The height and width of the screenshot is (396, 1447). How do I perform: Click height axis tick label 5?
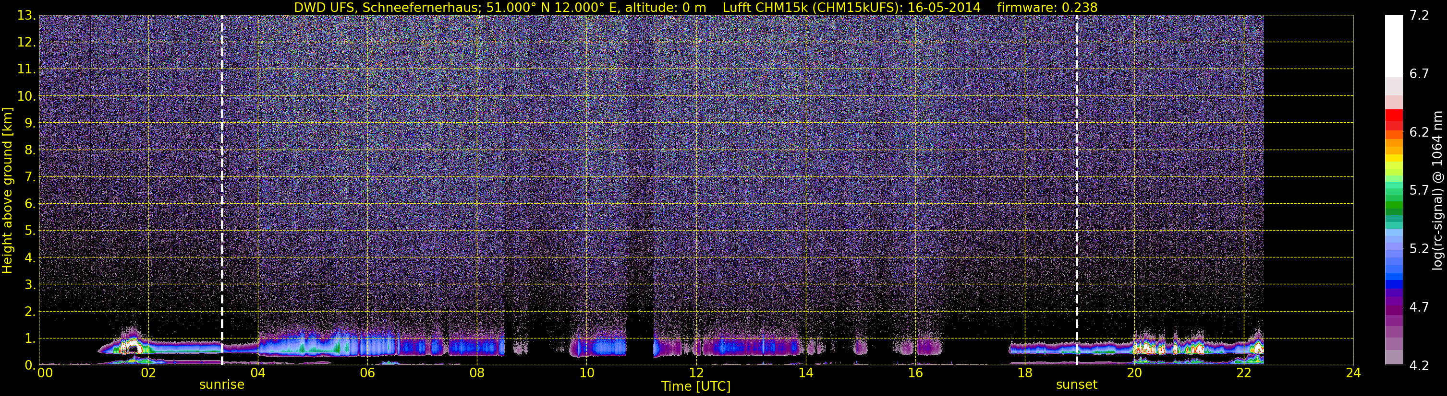click(29, 231)
